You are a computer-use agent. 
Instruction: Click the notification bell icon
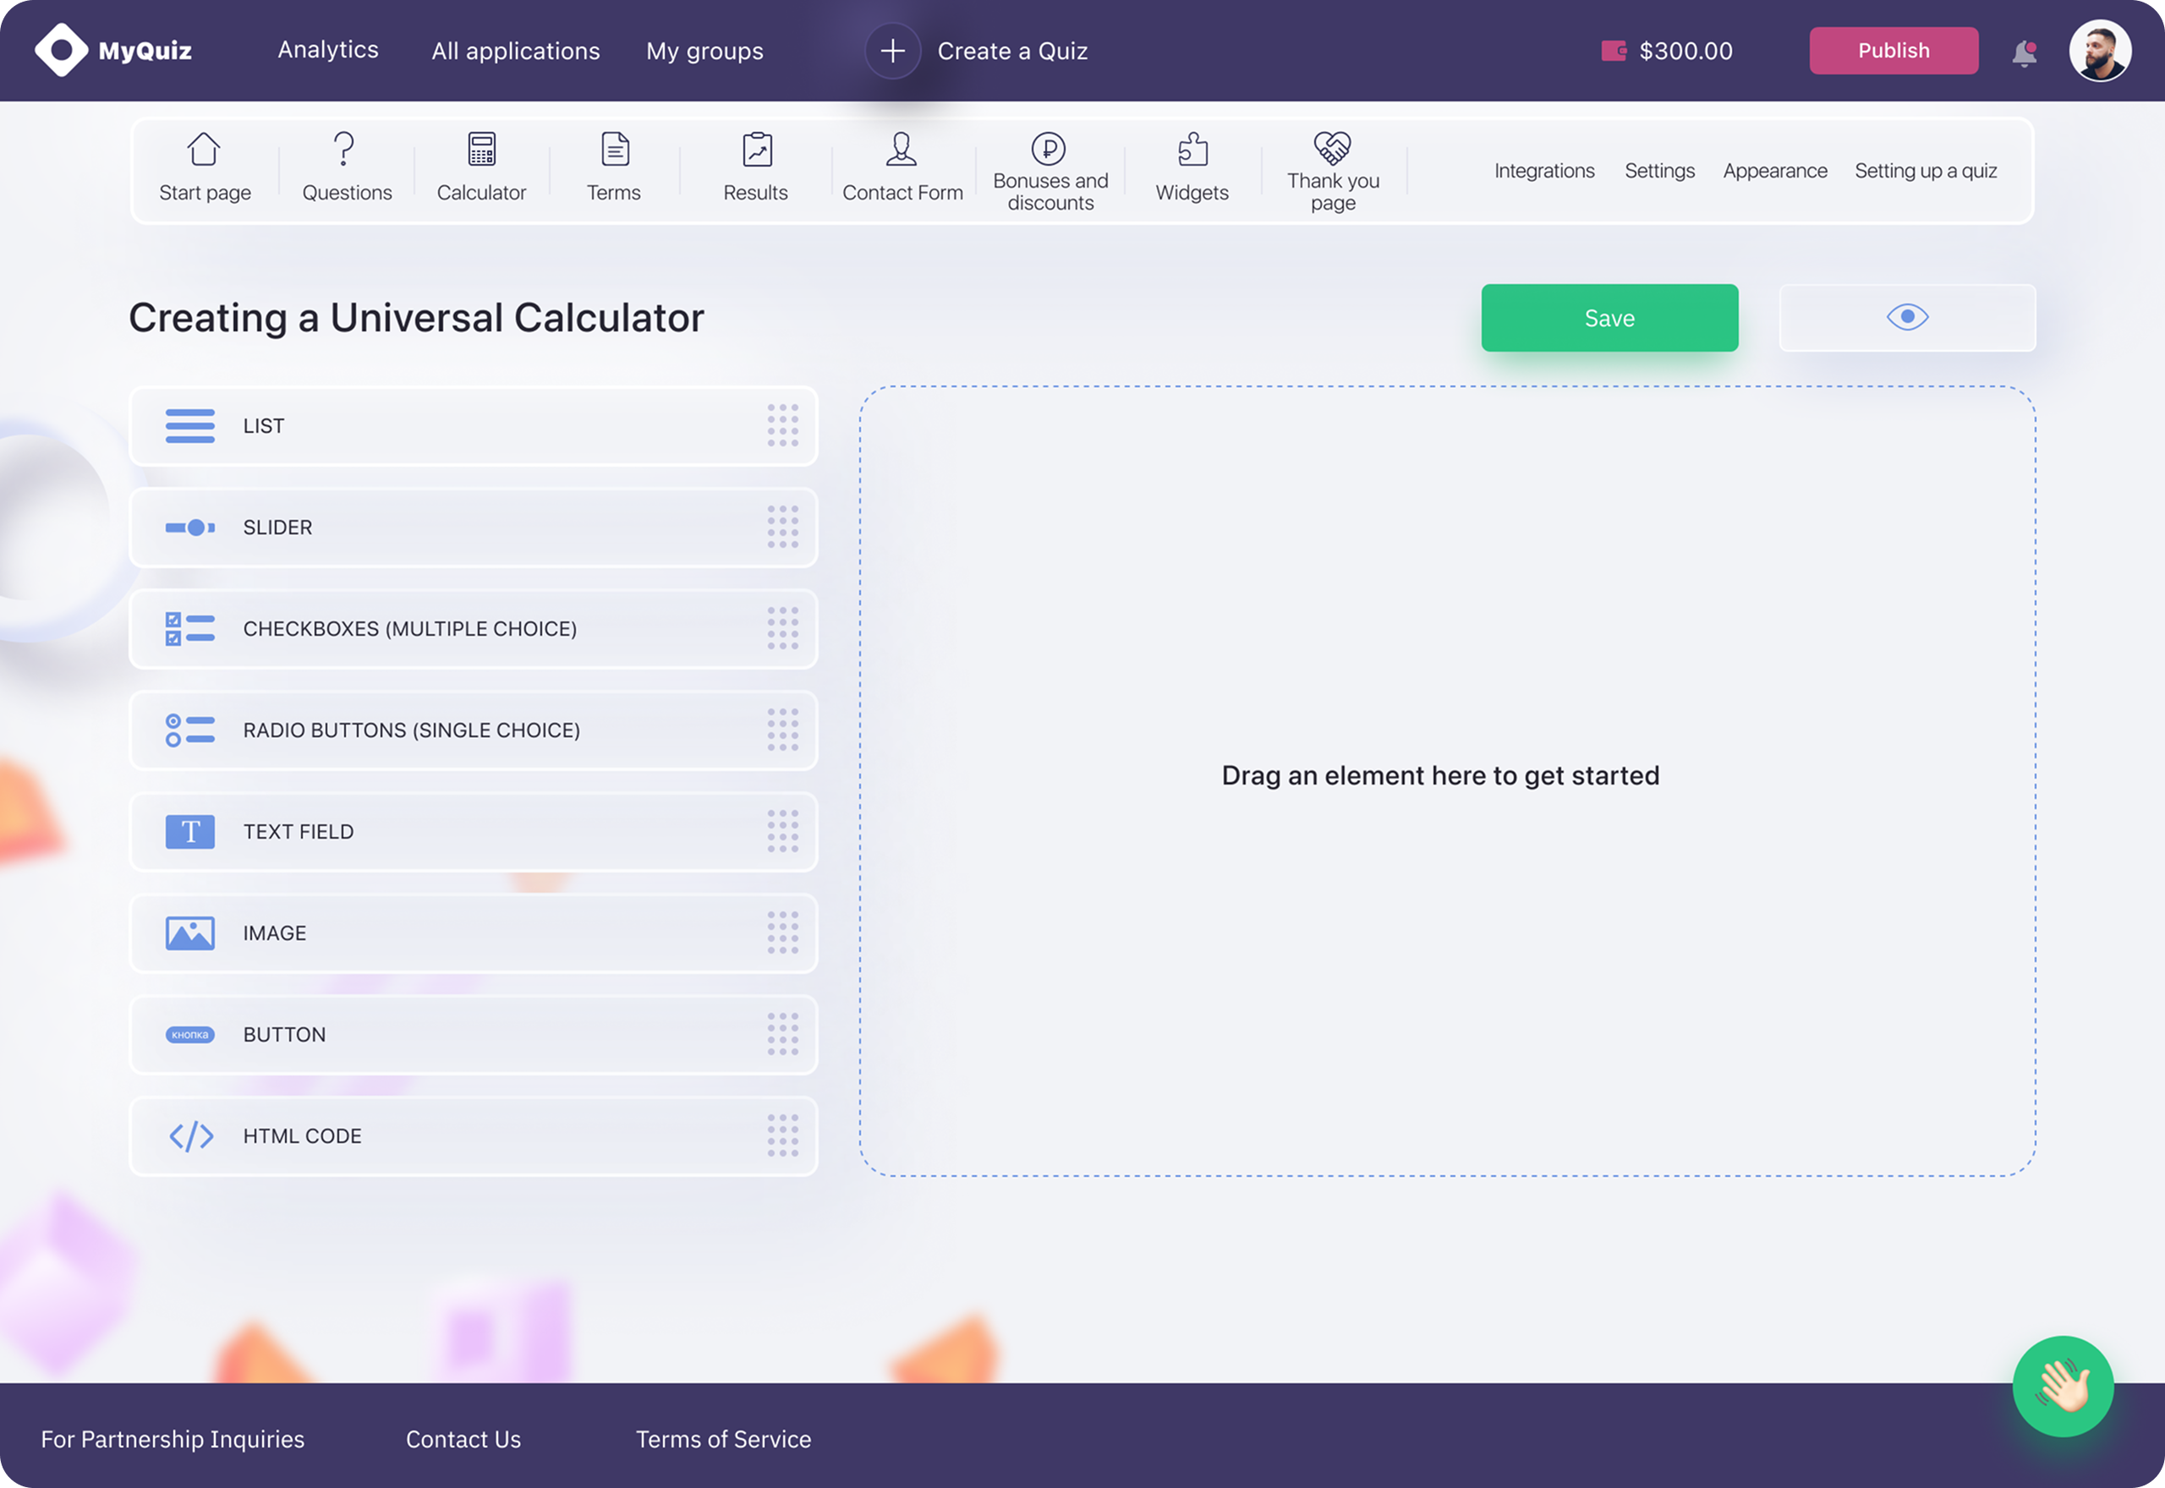tap(2023, 53)
